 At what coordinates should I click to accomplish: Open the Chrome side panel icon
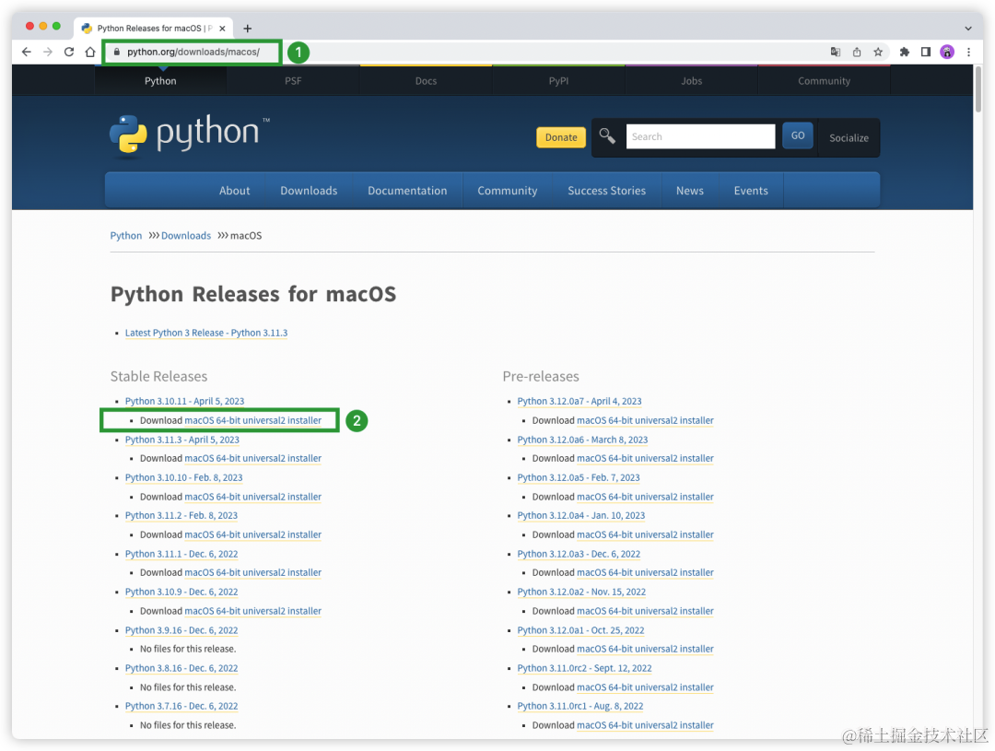925,52
